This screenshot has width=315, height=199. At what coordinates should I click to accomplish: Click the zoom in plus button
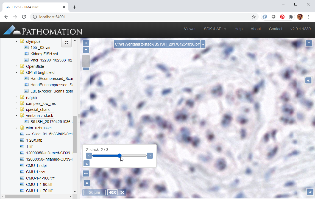(86, 43)
